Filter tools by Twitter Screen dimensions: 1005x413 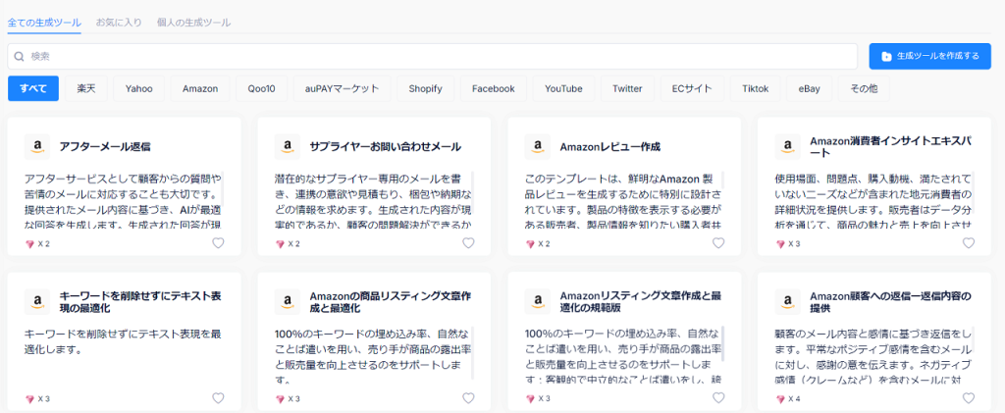[627, 88]
